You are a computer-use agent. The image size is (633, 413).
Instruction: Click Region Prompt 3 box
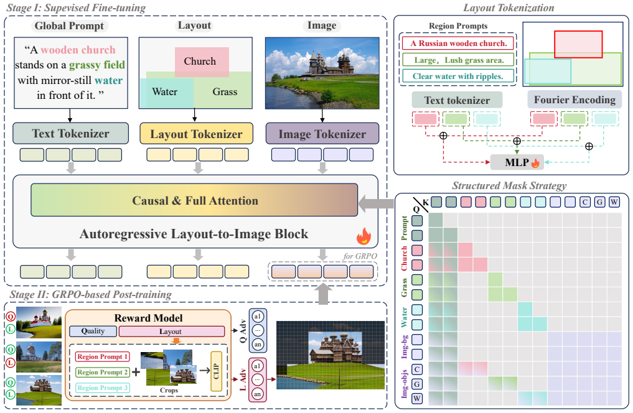pos(103,387)
